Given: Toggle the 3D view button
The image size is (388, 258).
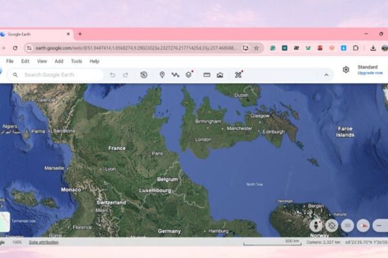Looking at the screenshot, I should pyautogui.click(x=347, y=225).
